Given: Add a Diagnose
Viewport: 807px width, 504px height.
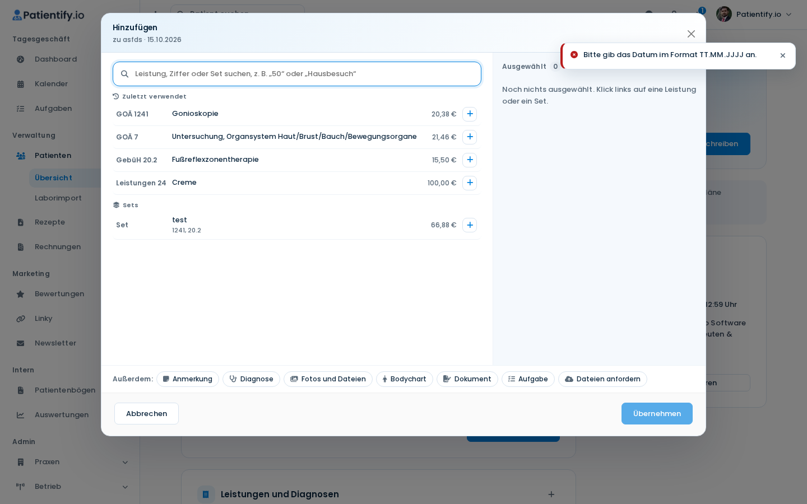Looking at the screenshot, I should (x=251, y=379).
